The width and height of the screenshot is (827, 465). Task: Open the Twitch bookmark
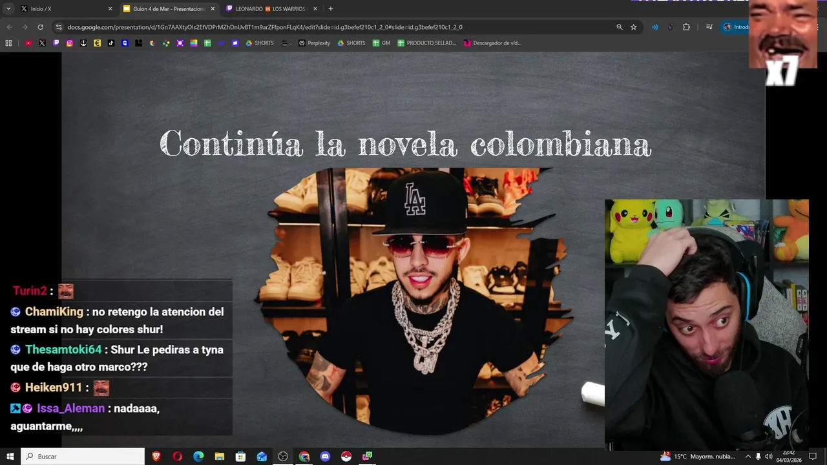pyautogui.click(x=56, y=43)
